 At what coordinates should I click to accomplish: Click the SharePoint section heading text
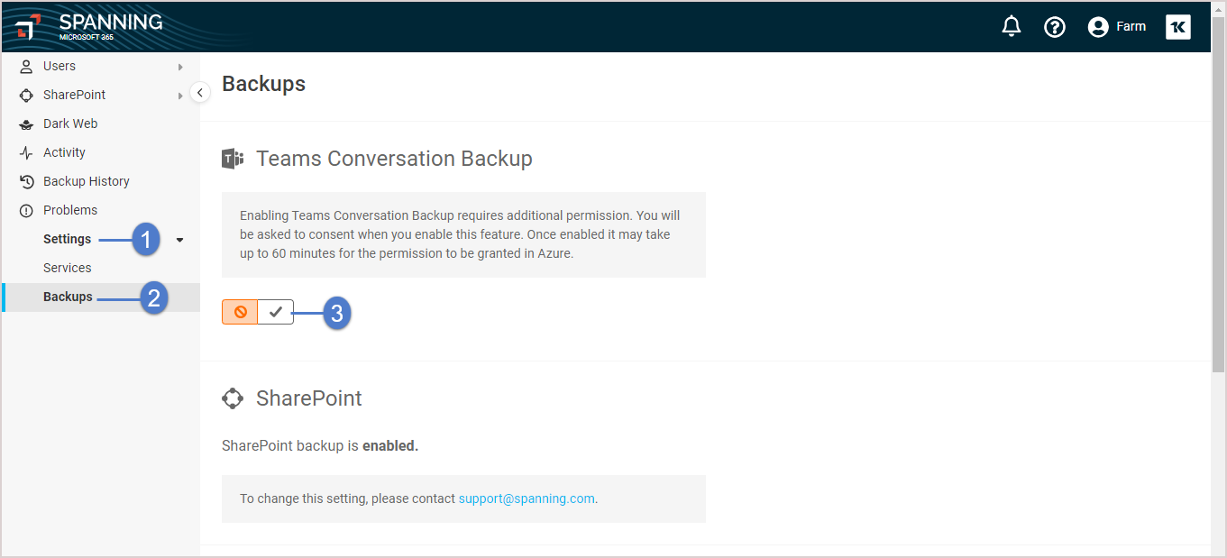click(309, 398)
